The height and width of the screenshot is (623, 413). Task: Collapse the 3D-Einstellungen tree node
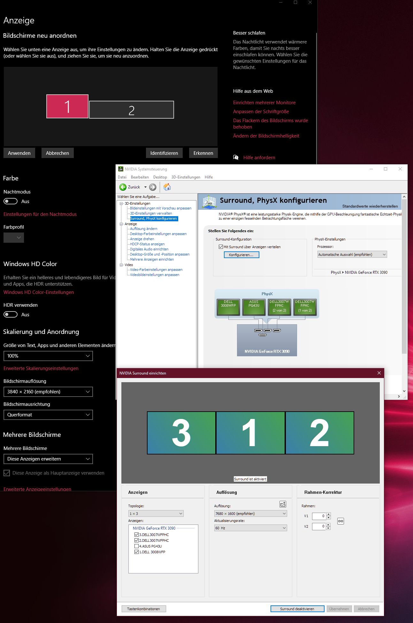[121, 203]
